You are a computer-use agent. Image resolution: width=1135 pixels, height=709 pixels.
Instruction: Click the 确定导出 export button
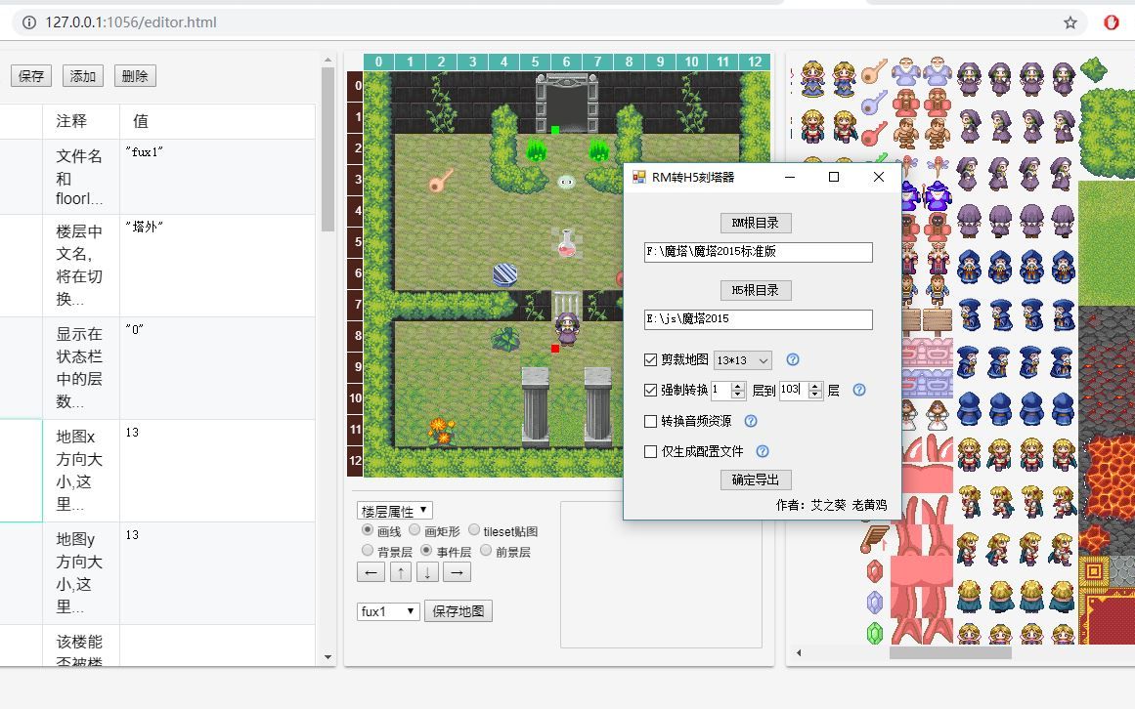pos(754,480)
